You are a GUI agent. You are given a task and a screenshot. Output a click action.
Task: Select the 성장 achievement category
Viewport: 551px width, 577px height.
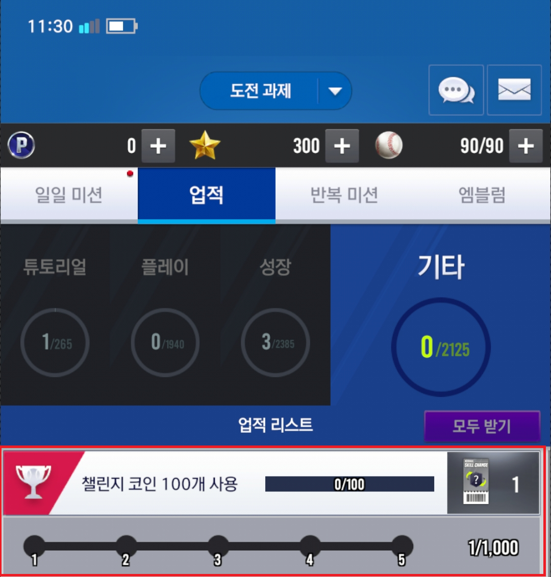(x=275, y=314)
